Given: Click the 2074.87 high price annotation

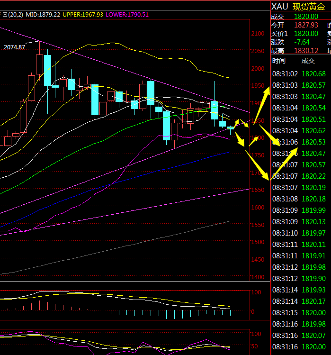Looking at the screenshot, I should [14, 47].
